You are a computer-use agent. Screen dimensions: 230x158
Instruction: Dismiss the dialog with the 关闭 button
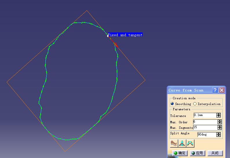pyautogui.click(x=215, y=153)
